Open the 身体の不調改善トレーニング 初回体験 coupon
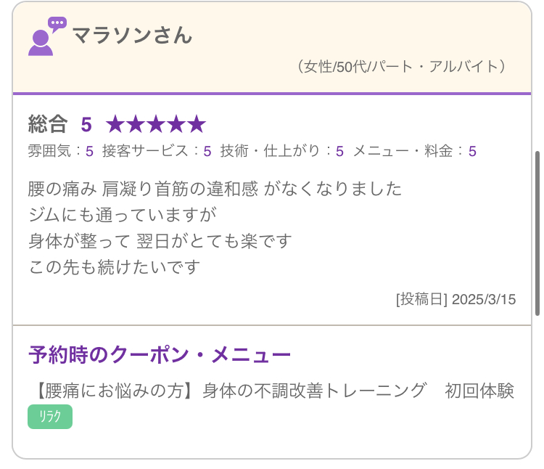The height and width of the screenshot is (469, 544). (271, 391)
